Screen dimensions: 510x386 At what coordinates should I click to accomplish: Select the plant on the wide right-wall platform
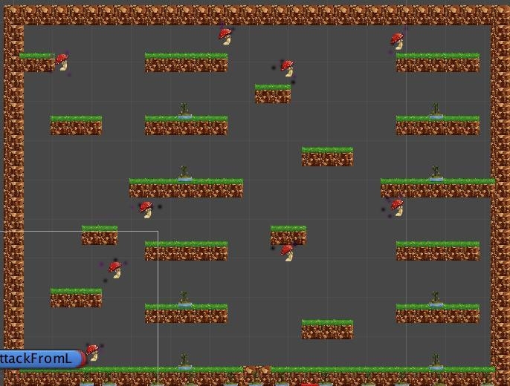[x=436, y=174]
